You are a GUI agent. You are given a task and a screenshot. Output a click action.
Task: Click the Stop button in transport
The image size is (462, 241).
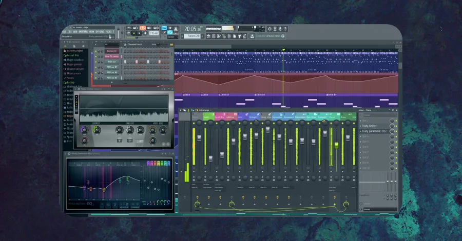(x=139, y=33)
